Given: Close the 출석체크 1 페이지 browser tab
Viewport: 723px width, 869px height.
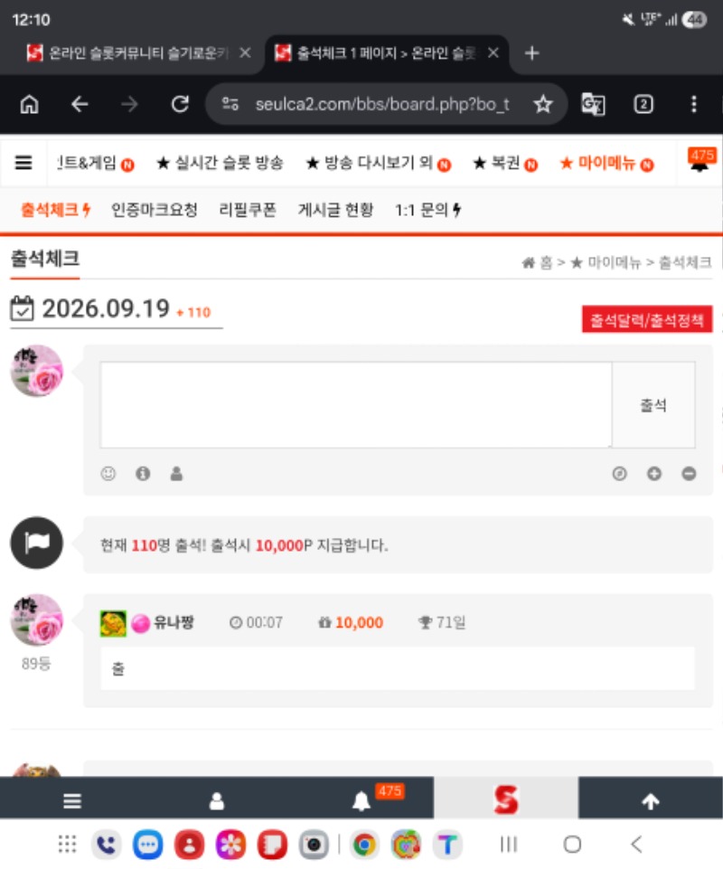Looking at the screenshot, I should (493, 52).
